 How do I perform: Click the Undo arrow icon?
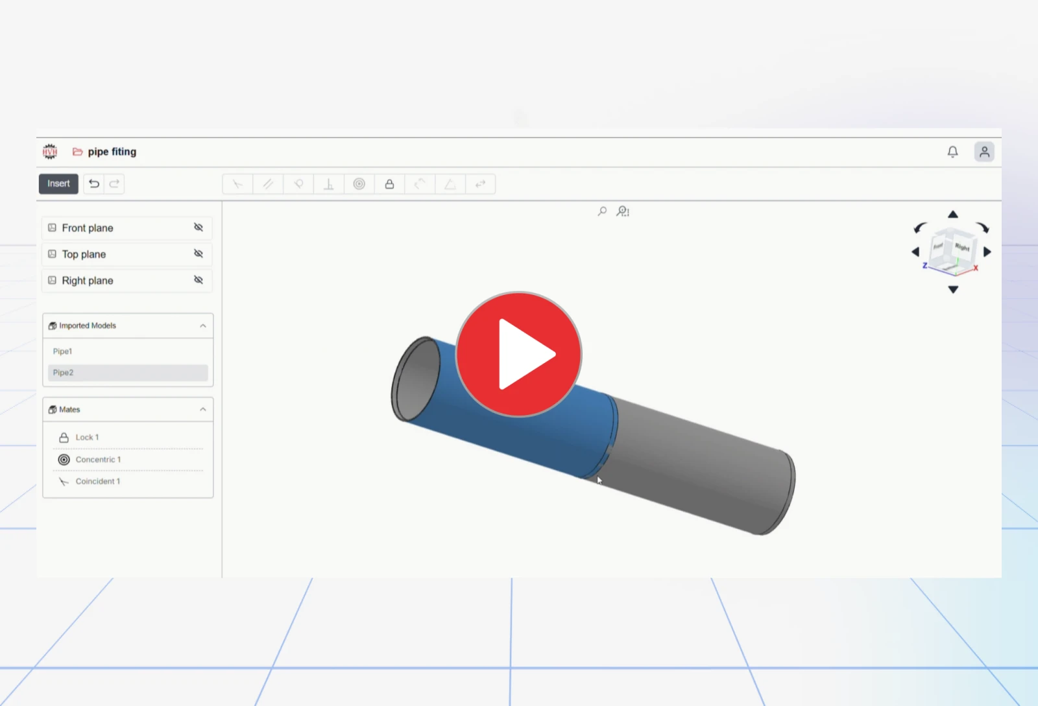94,183
